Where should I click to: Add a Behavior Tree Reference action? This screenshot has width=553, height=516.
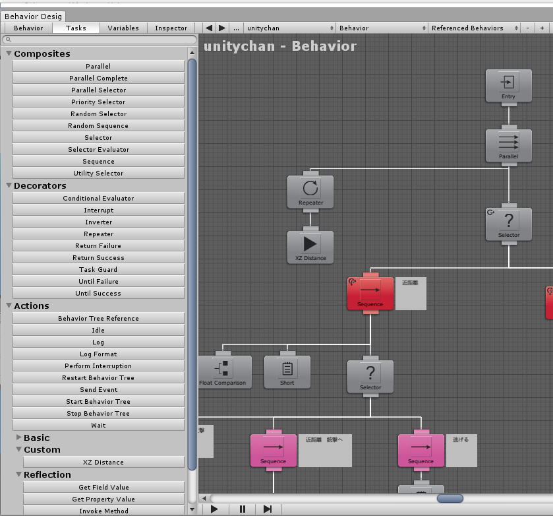pyautogui.click(x=98, y=318)
